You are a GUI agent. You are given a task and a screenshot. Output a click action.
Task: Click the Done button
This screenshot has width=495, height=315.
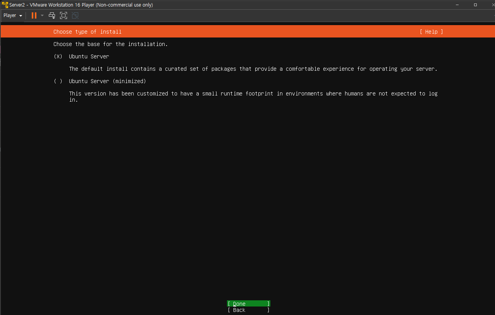pyautogui.click(x=249, y=304)
